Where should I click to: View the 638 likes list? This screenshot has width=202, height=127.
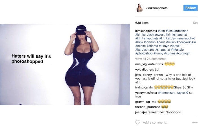click(x=142, y=23)
